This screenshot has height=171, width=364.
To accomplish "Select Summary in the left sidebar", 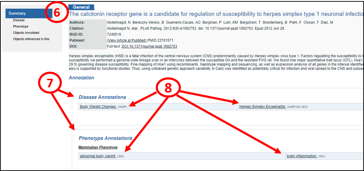I will [x=18, y=13].
